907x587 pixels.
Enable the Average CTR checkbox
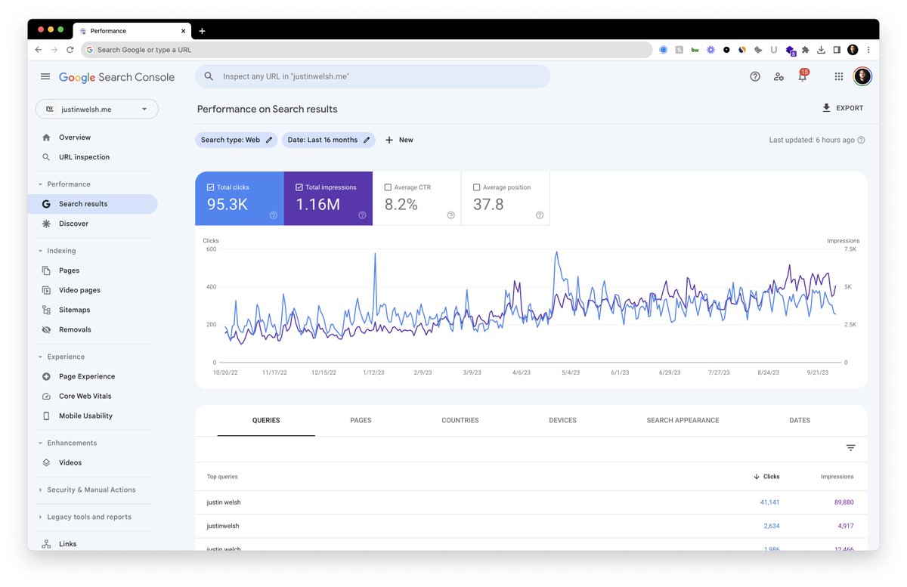388,187
